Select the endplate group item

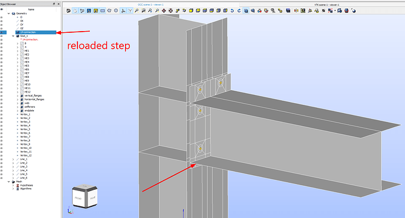point(29,110)
